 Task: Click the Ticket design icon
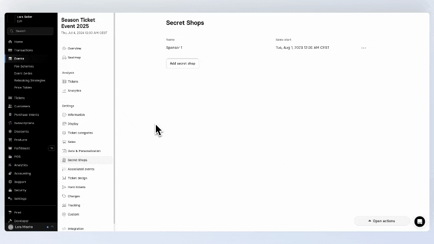(64, 178)
